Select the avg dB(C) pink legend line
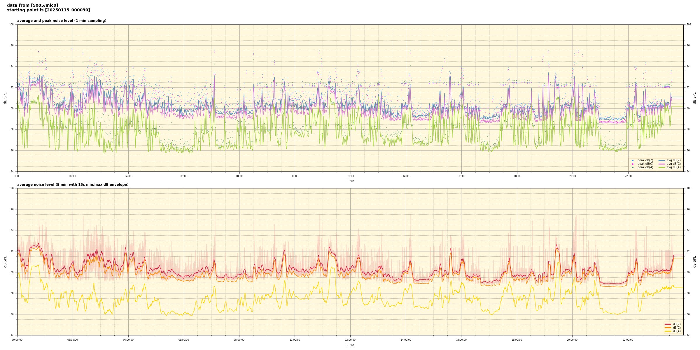Screen dimensions: 700x350 662,164
